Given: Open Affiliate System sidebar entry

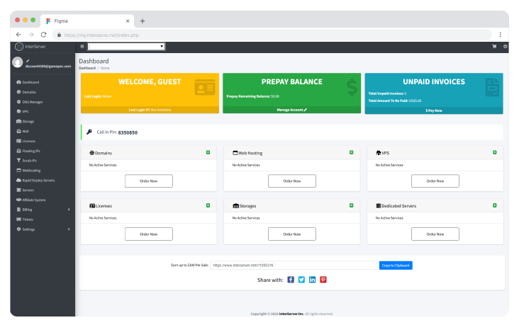Looking at the screenshot, I should pos(31,200).
